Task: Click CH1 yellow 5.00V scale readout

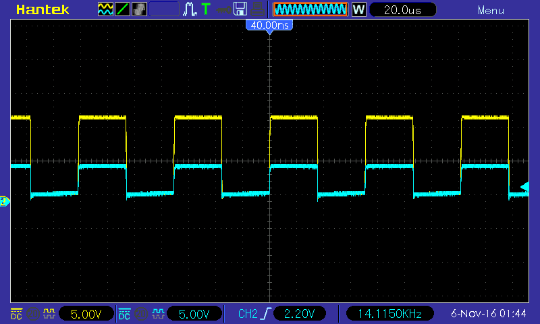Action: click(86, 314)
